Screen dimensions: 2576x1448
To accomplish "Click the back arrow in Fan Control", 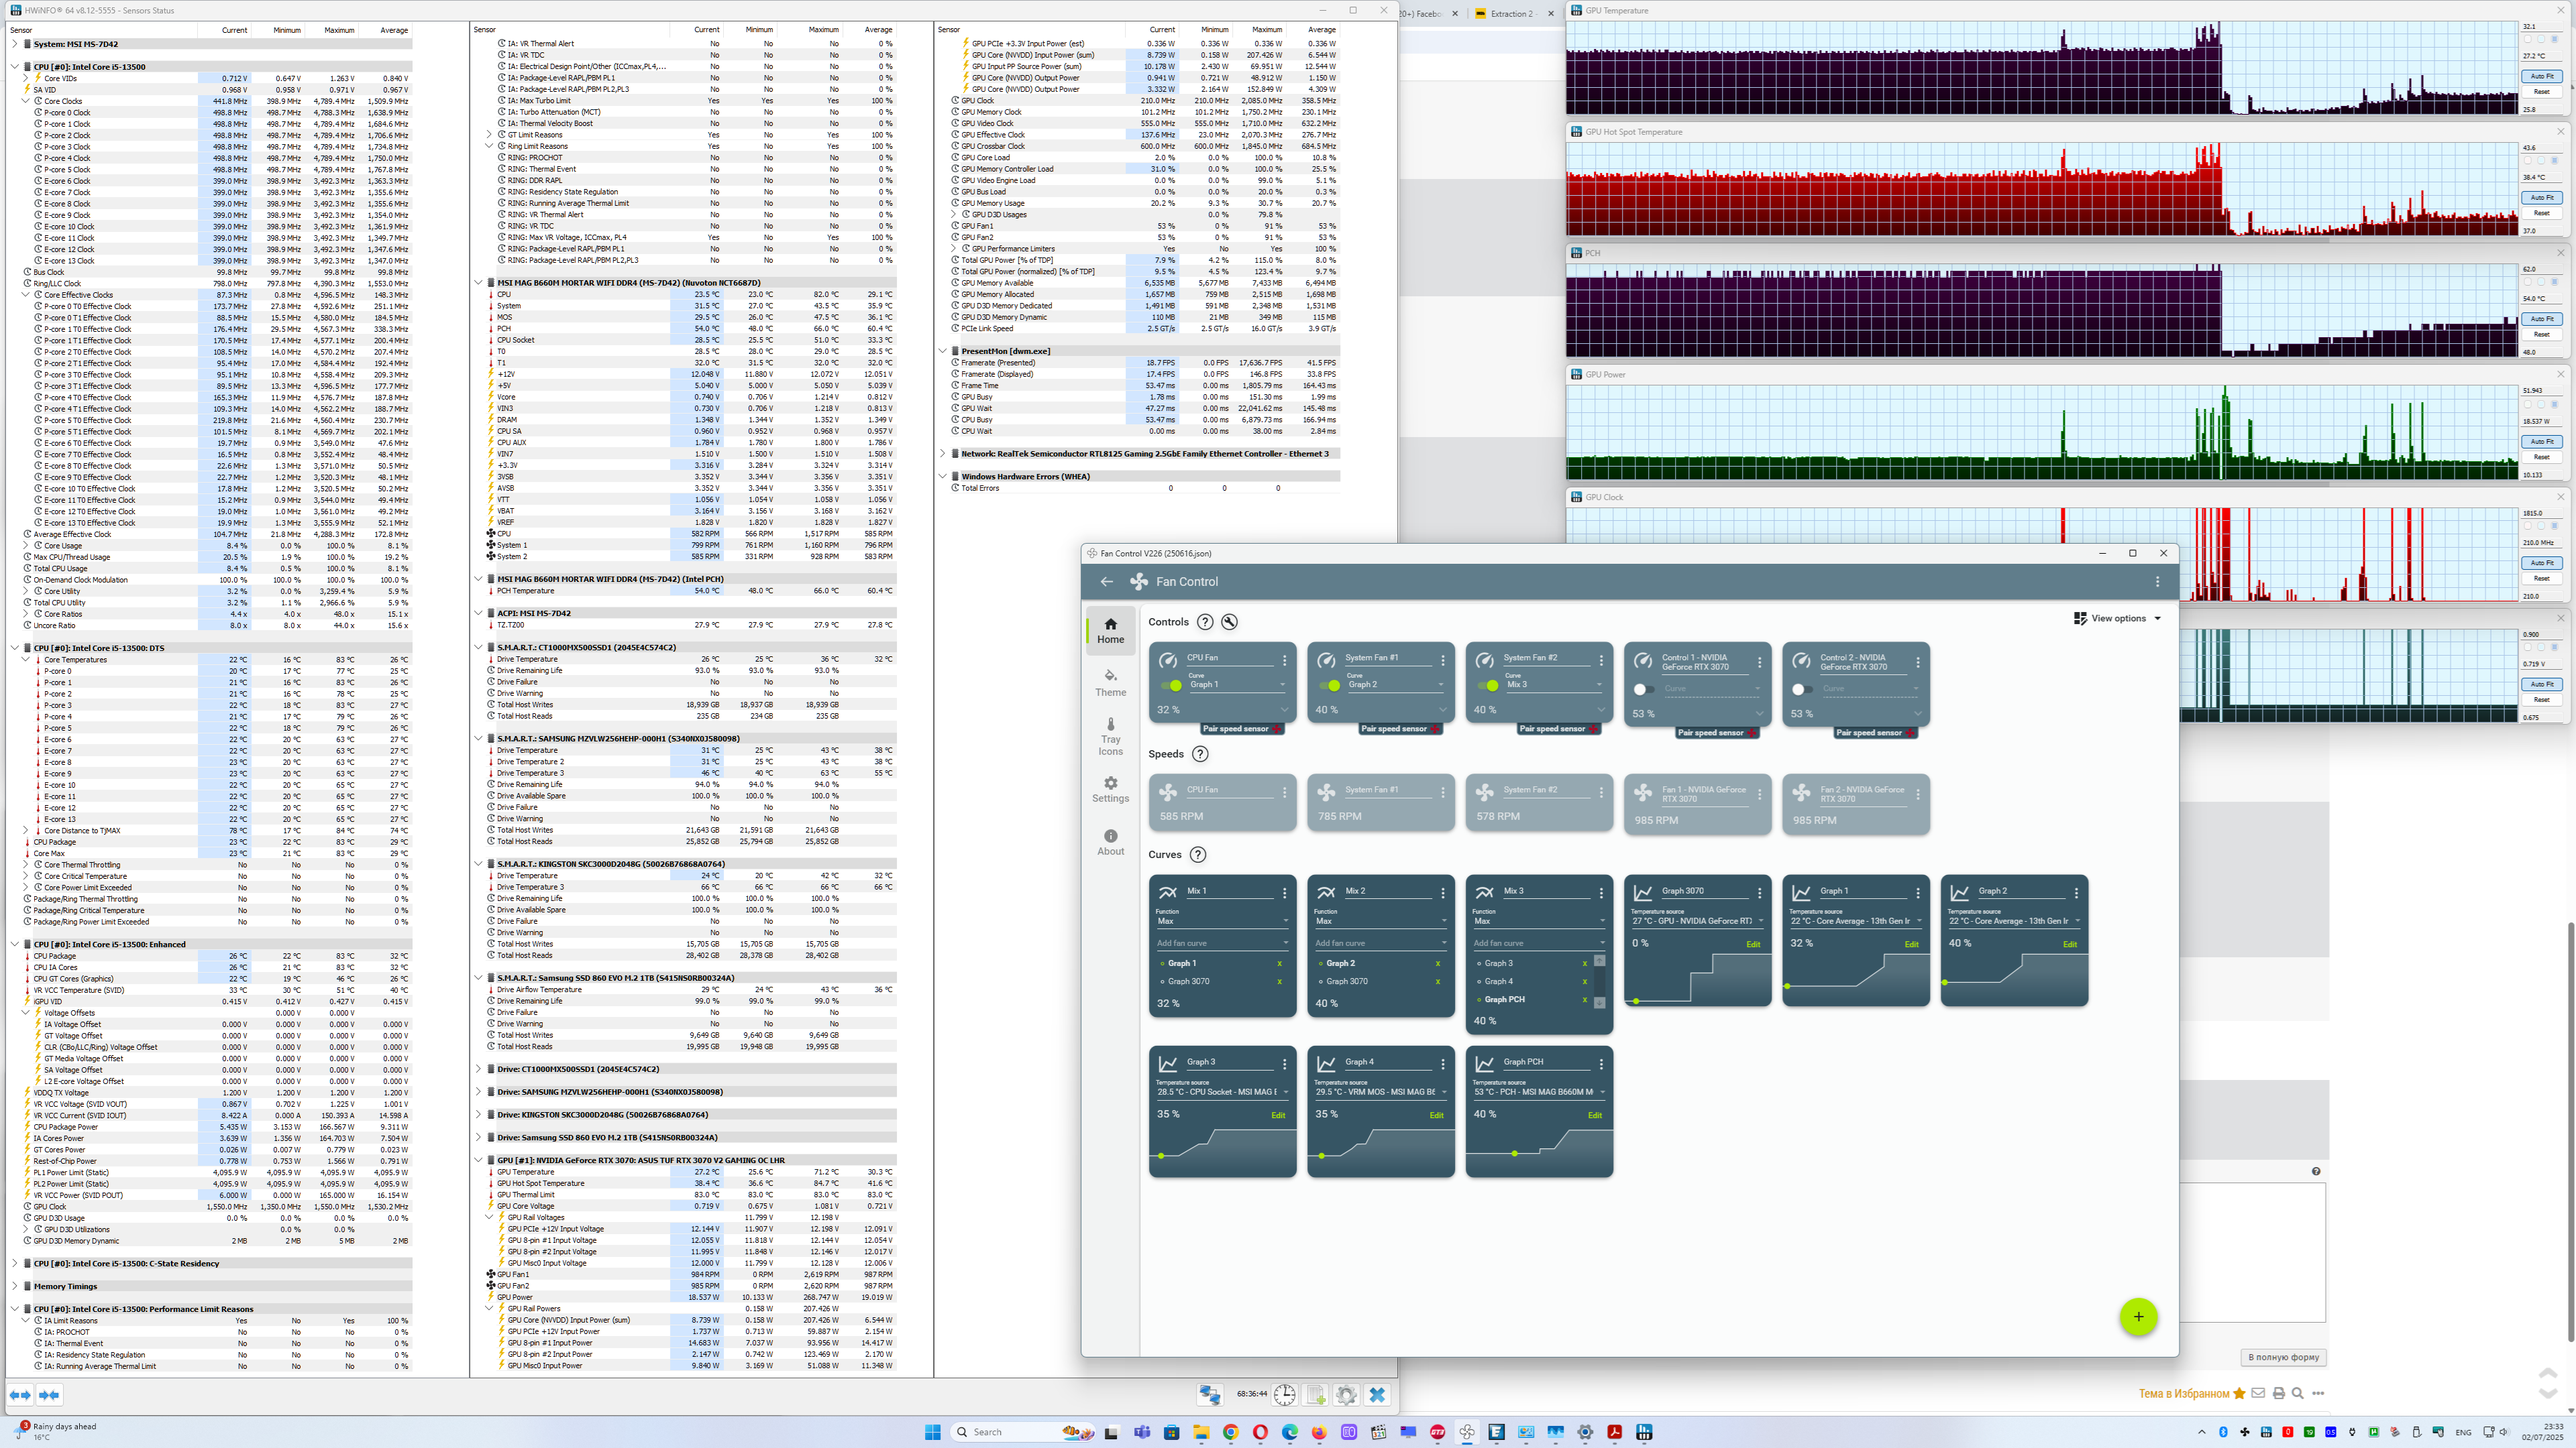I will coord(1107,582).
